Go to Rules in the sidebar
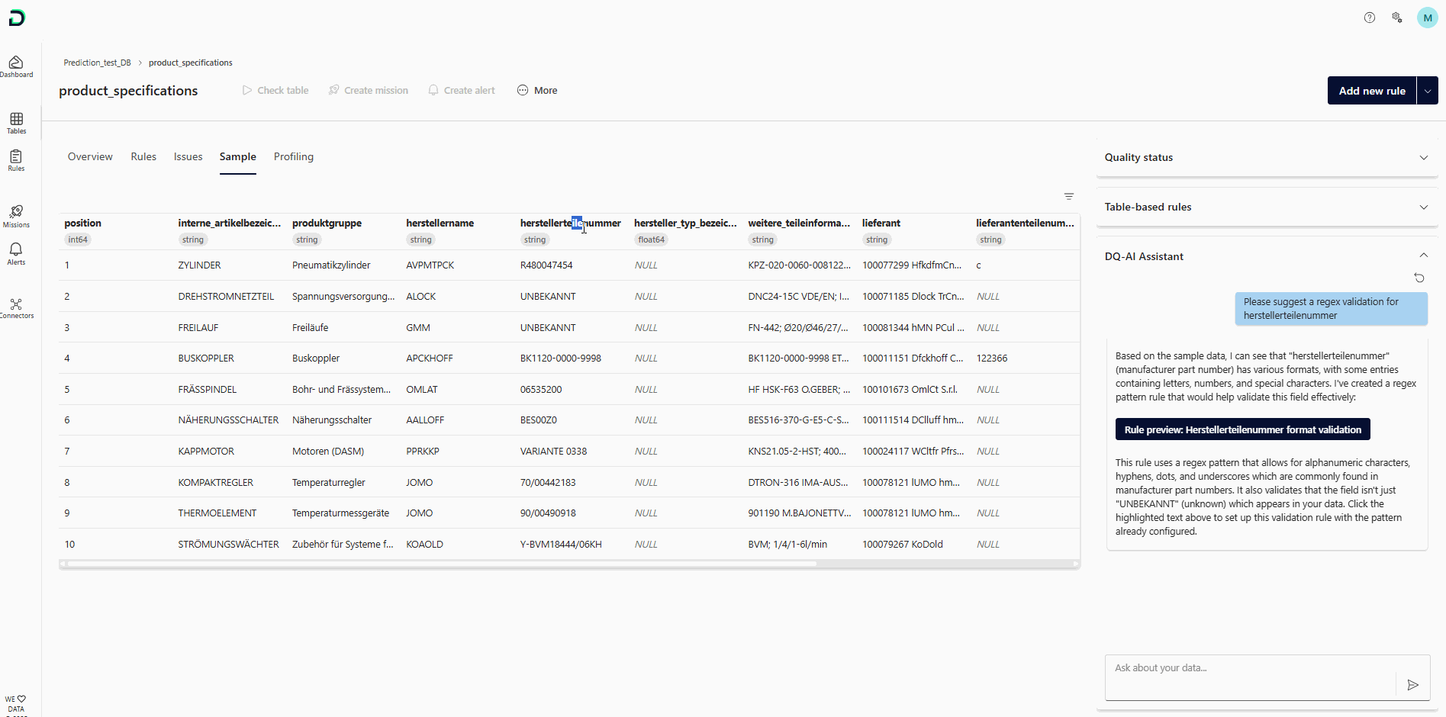Viewport: 1446px width, 717px height. [16, 160]
